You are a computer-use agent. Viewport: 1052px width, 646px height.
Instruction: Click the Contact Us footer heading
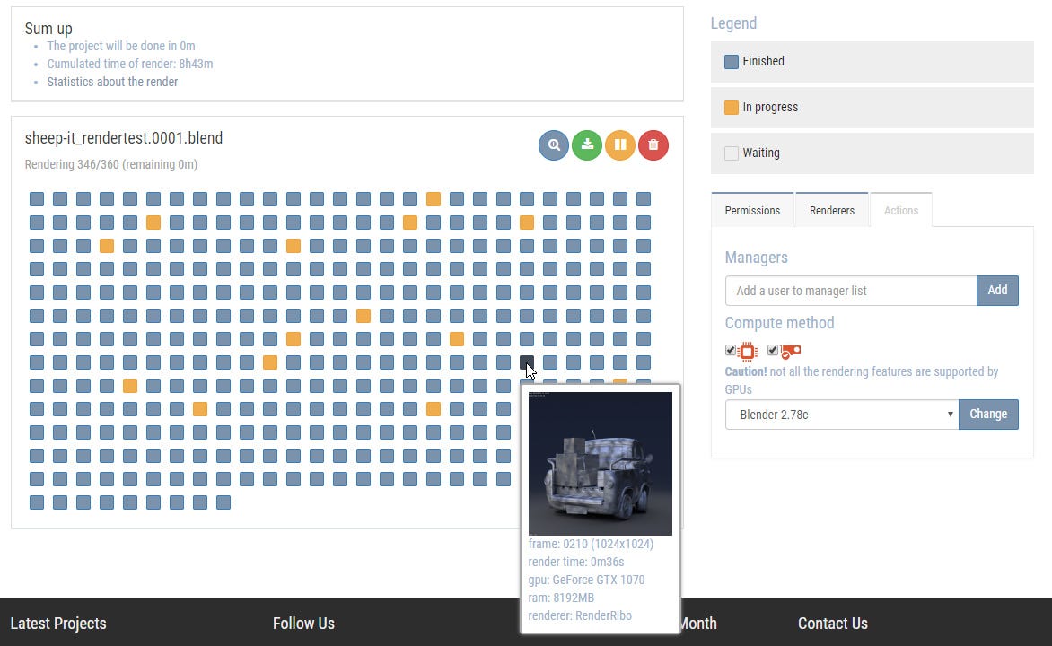833,624
